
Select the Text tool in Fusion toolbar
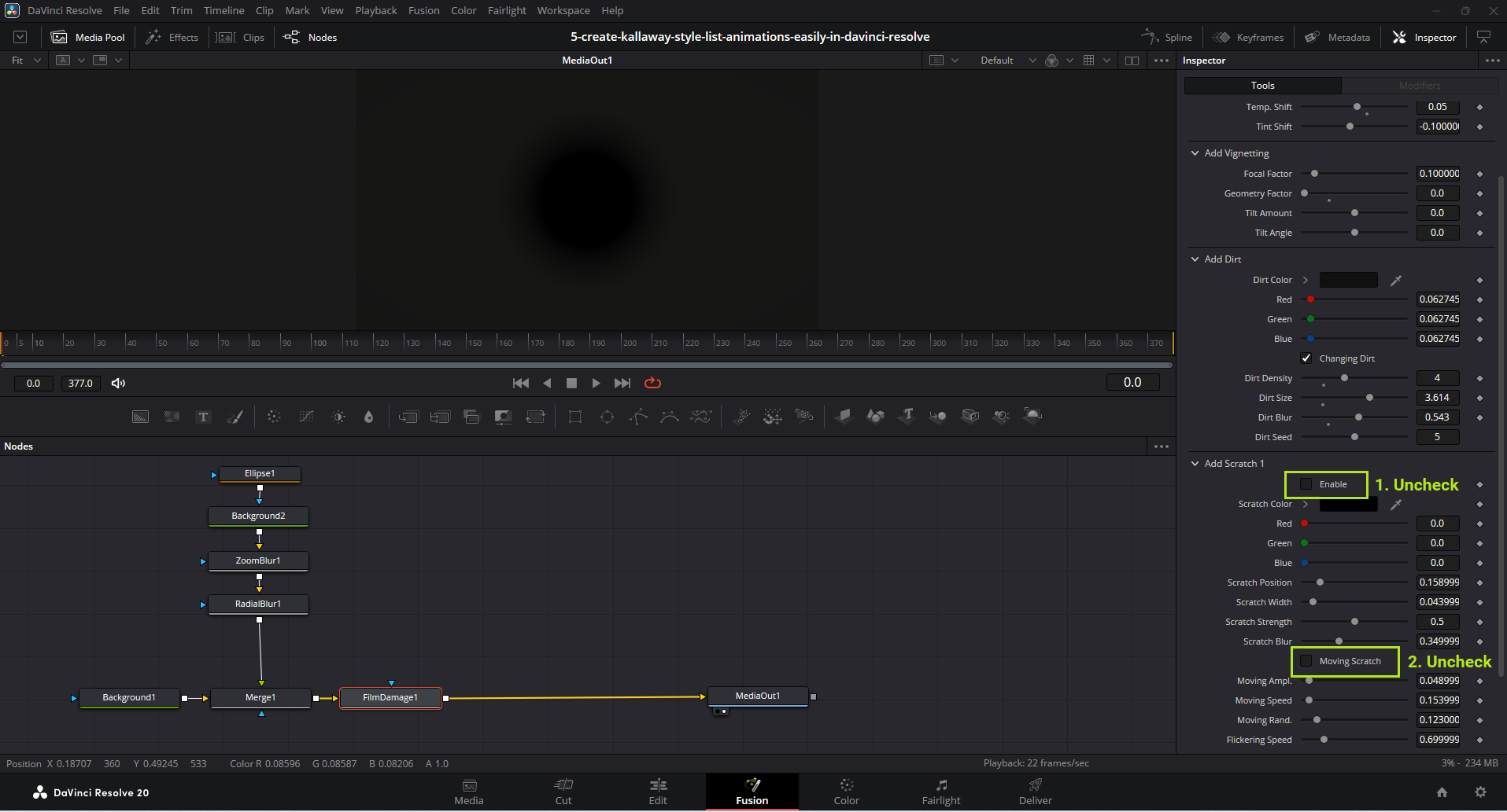tap(203, 417)
